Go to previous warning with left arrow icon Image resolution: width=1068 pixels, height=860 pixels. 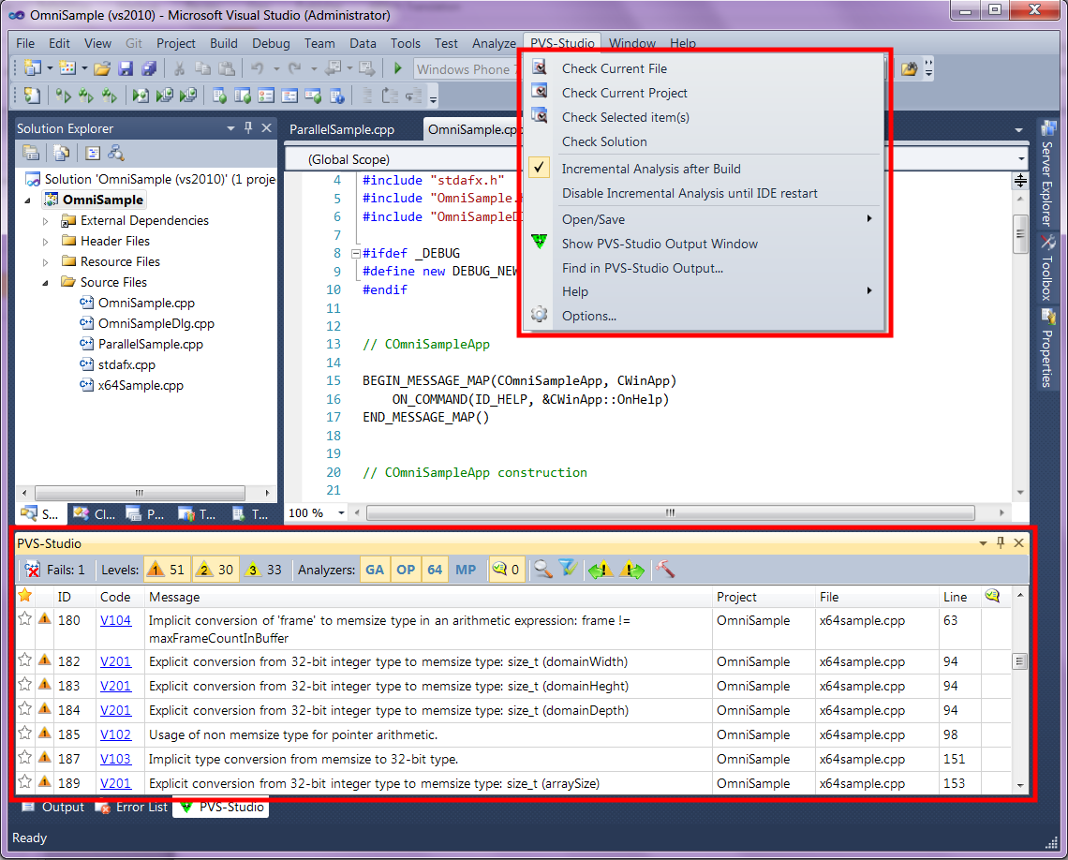pyautogui.click(x=601, y=570)
